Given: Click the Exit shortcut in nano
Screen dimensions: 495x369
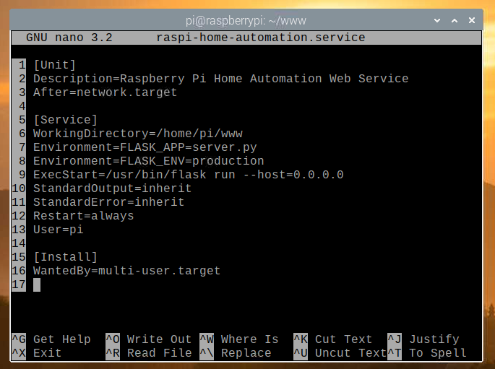Looking at the screenshot, I should 47,353.
